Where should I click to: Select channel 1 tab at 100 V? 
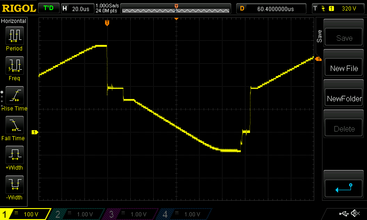[25, 214]
